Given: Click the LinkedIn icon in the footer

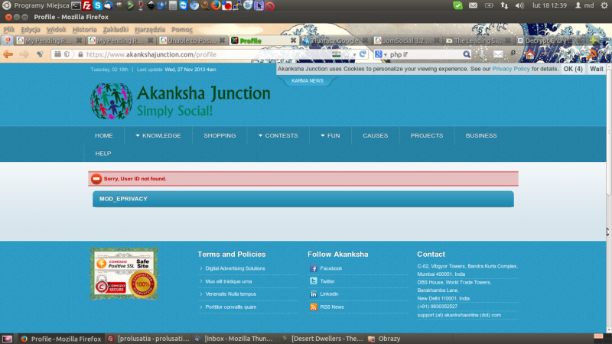Looking at the screenshot, I should pyautogui.click(x=314, y=294).
